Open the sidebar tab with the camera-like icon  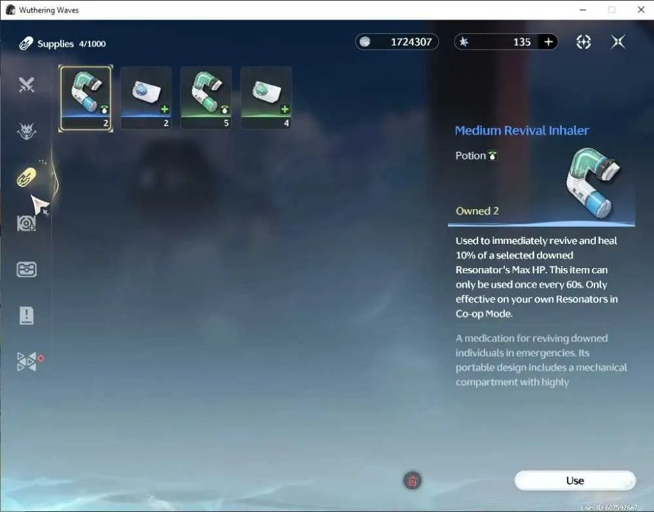pos(26,224)
